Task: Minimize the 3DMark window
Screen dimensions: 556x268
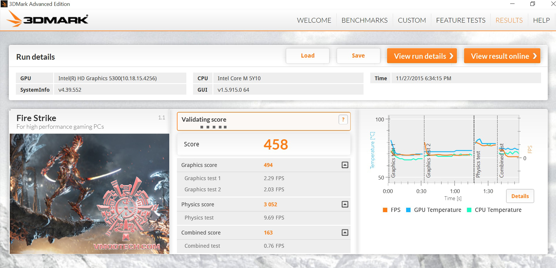Action: click(x=512, y=4)
